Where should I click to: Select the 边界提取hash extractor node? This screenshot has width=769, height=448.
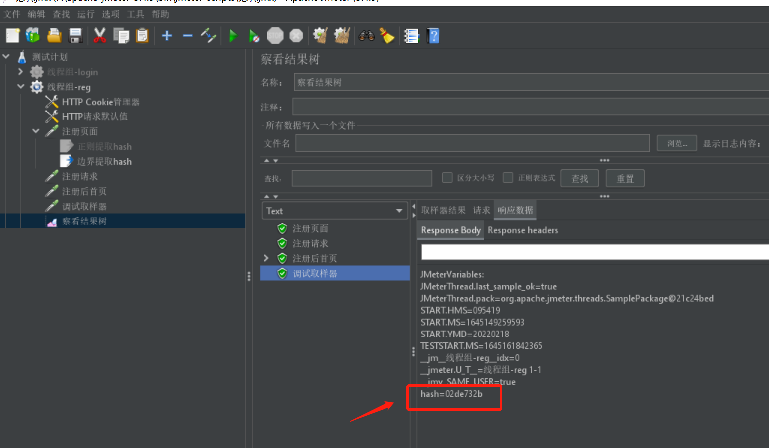point(104,161)
